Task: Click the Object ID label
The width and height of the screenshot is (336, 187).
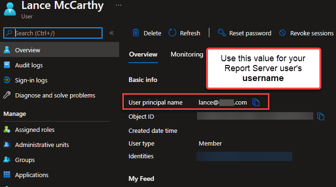Action: (x=141, y=117)
